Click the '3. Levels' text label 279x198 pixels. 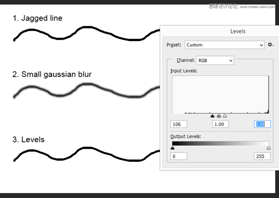click(x=28, y=140)
